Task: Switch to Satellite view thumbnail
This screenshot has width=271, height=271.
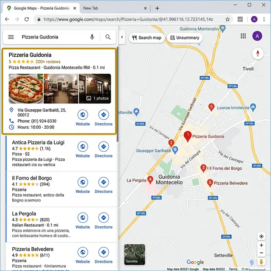Action: (135, 254)
